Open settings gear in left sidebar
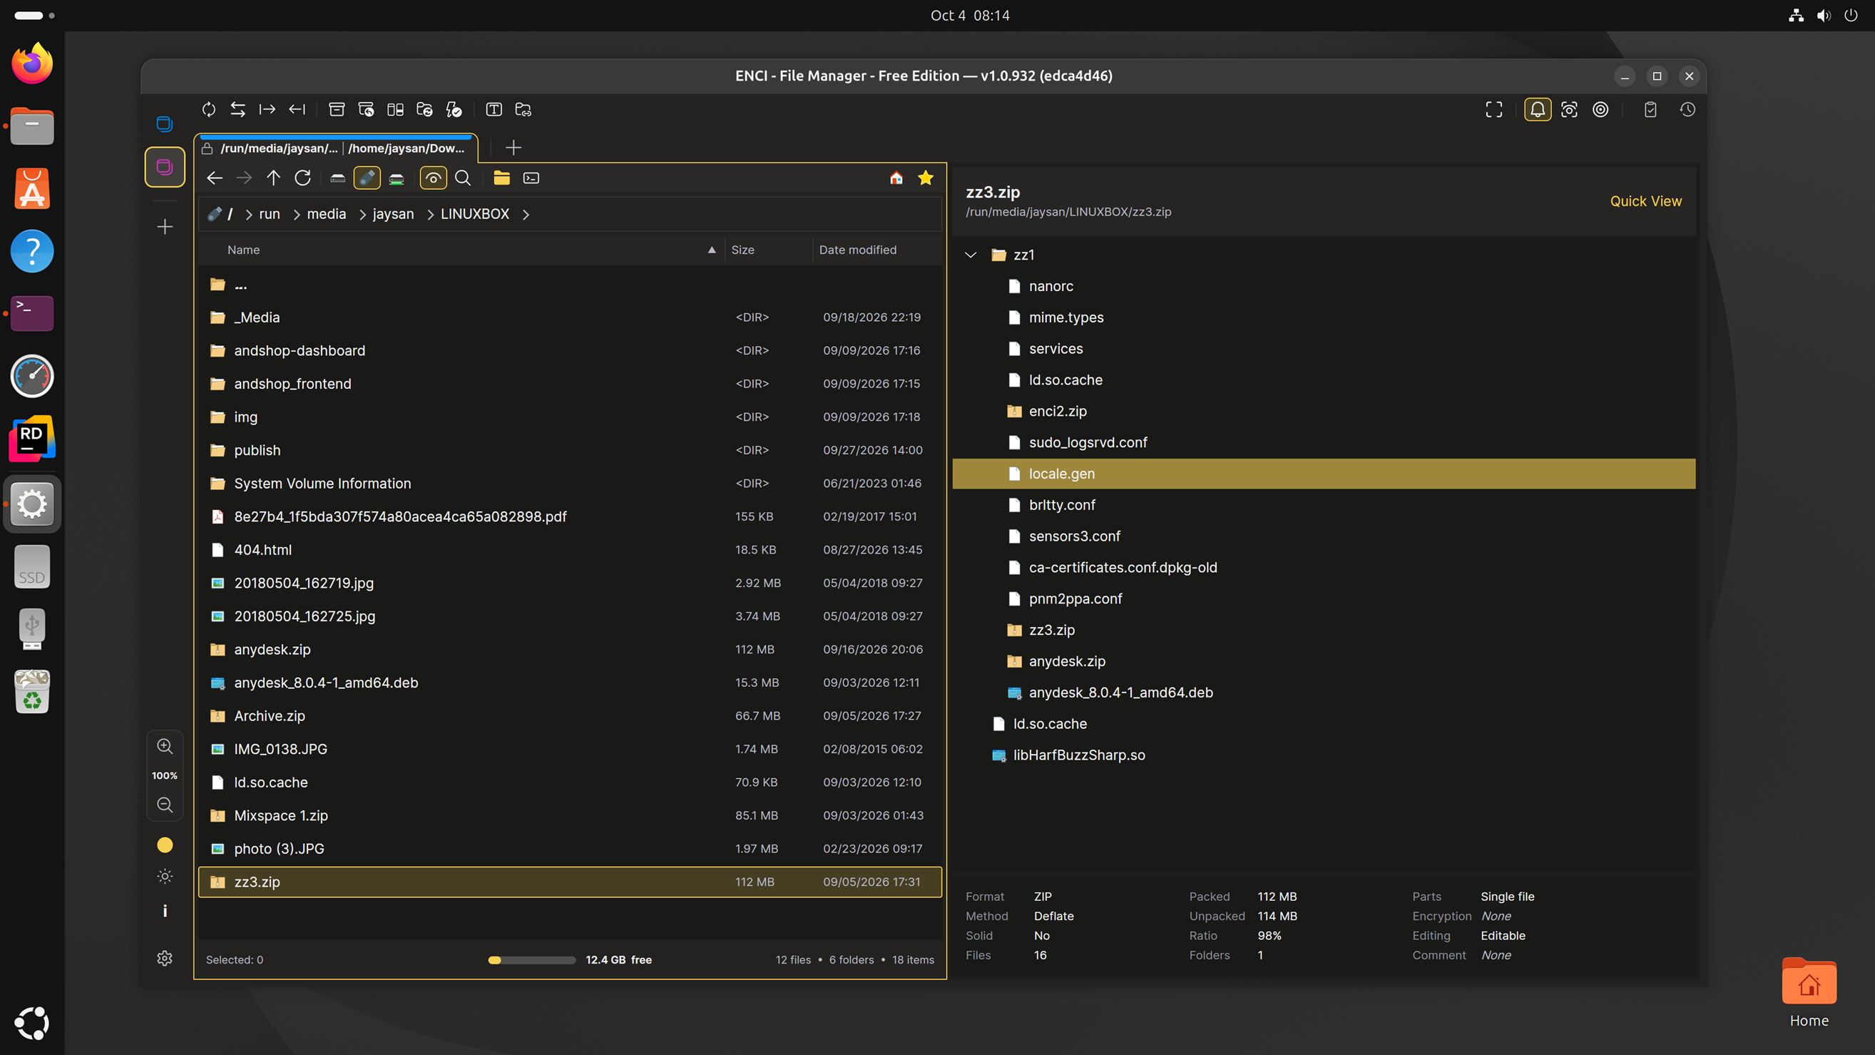This screenshot has width=1875, height=1055. [x=165, y=958]
